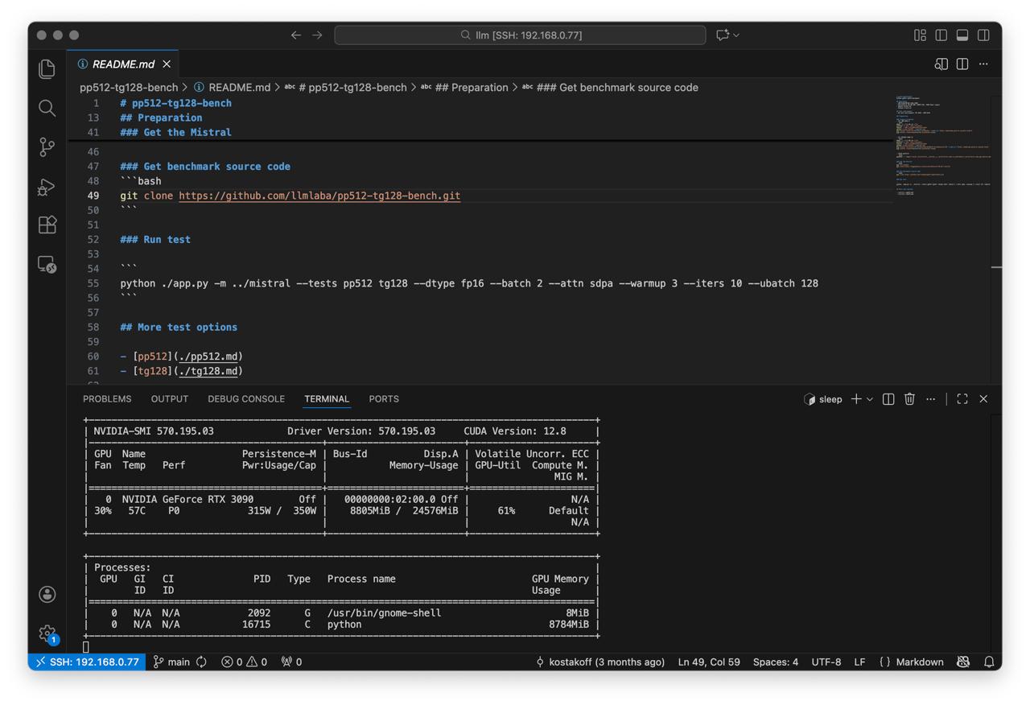The width and height of the screenshot is (1030, 705).
Task: Open the Markdown language mode selector
Action: (x=919, y=662)
